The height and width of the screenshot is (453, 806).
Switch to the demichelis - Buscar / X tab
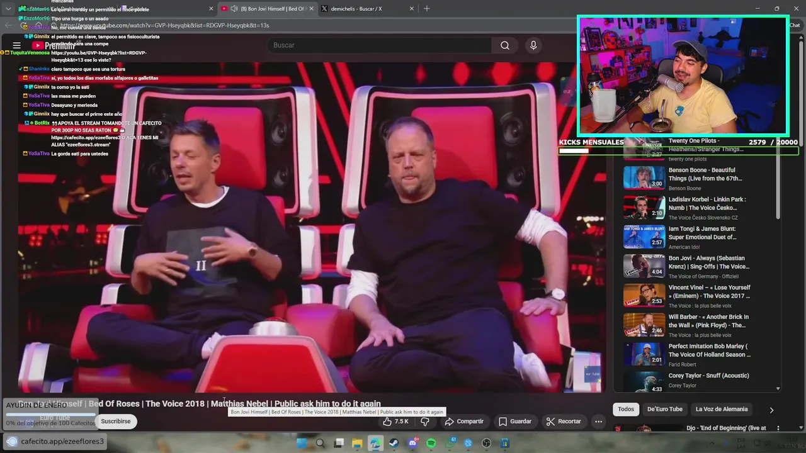coord(366,9)
